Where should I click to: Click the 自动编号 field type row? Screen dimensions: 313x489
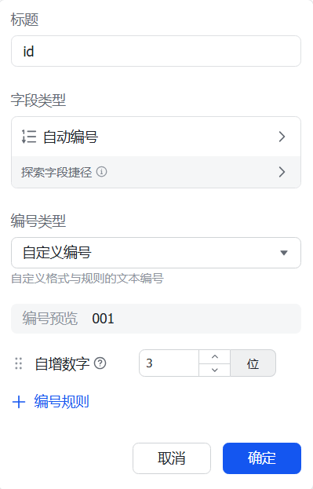(156, 137)
